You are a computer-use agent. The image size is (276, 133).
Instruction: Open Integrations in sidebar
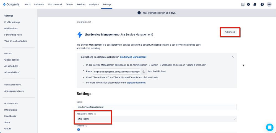coord(11,110)
